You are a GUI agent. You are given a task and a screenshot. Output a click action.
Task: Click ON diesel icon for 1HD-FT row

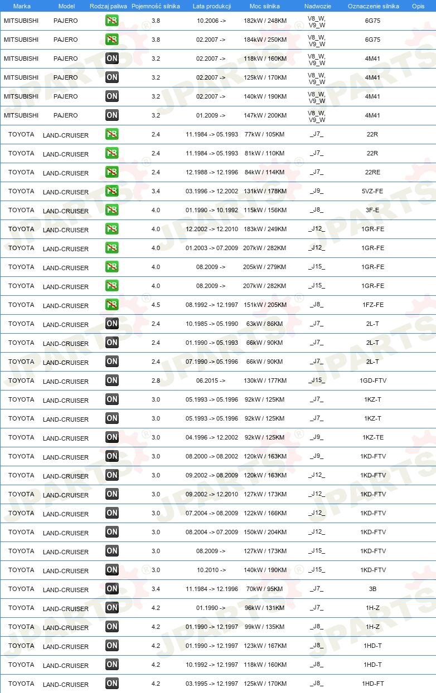pyautogui.click(x=112, y=684)
